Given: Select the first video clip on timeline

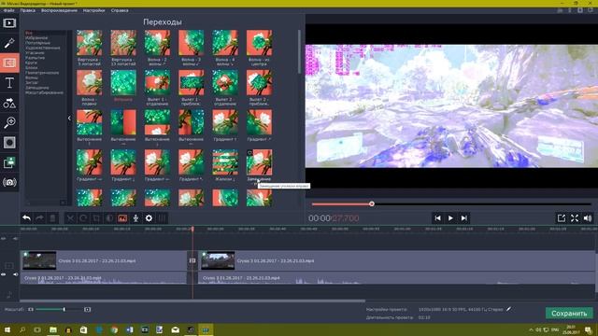Looking at the screenshot, I should (x=104, y=260).
